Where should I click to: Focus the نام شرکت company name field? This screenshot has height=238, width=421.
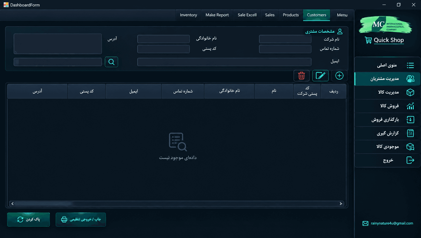coord(285,39)
